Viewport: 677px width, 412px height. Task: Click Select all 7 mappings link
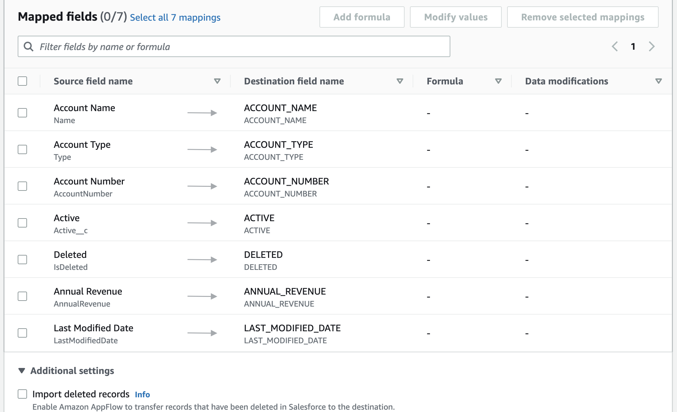point(175,17)
